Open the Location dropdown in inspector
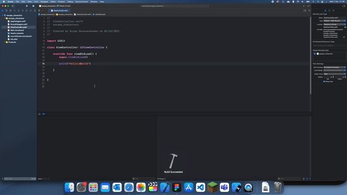347x195 pixels. (x=335, y=24)
